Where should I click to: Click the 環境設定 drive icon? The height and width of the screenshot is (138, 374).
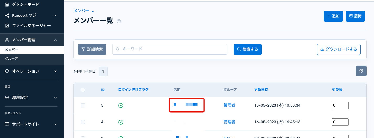(7, 97)
